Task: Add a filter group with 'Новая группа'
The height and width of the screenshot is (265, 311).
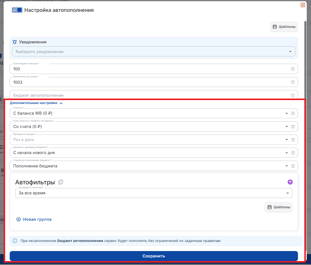Action: (34, 220)
